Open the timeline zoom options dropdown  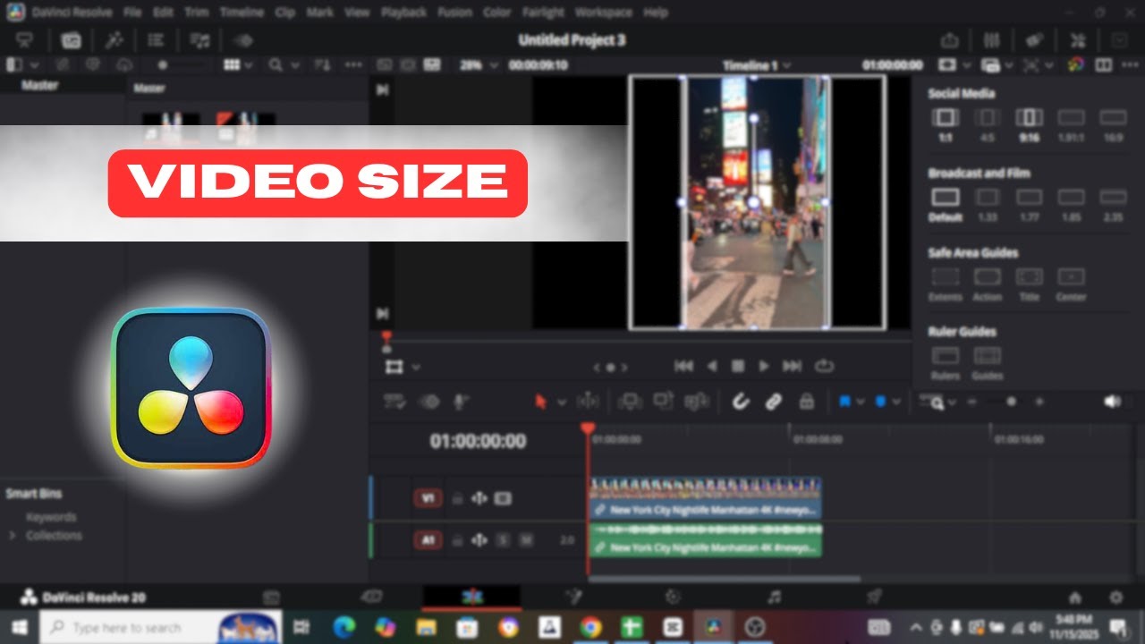[x=951, y=402]
